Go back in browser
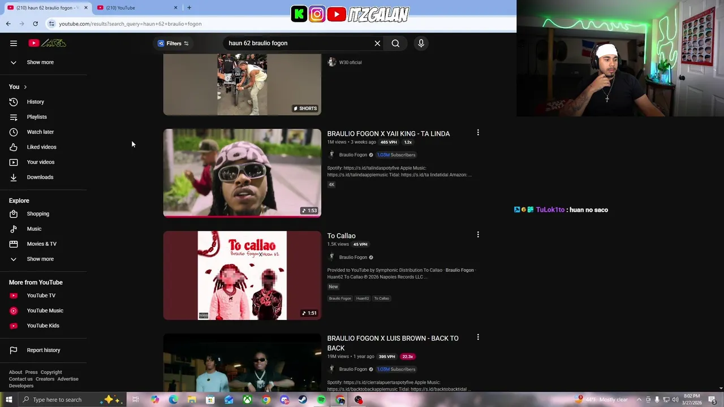 8,24
